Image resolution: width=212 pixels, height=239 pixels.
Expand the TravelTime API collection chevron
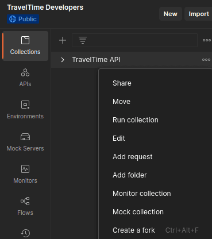tap(63, 60)
